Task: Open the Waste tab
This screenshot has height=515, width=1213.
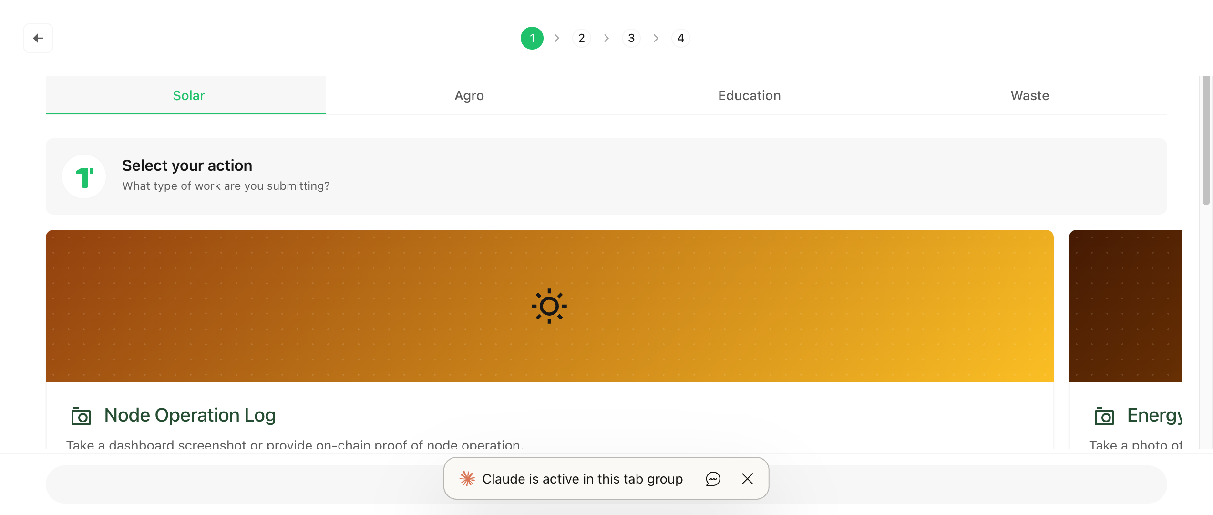Action: 1030,95
